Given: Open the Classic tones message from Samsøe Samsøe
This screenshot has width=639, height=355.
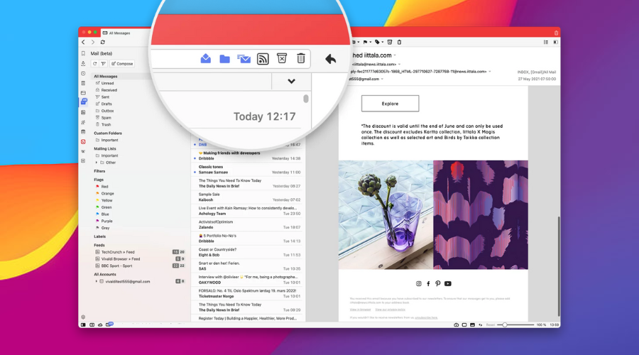Looking at the screenshot, I should [248, 170].
